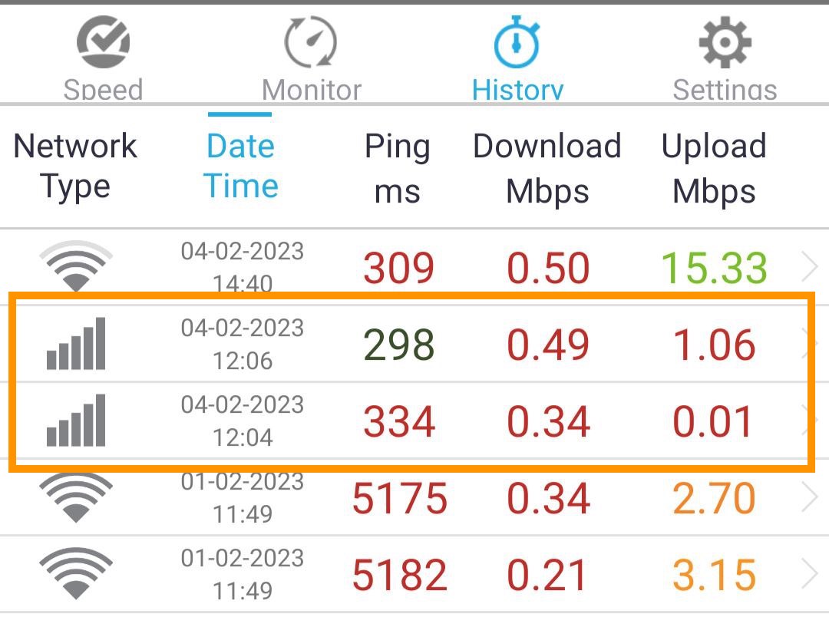The width and height of the screenshot is (829, 617).
Task: Expand details chevron for 2.70 upload row
Action: [x=811, y=498]
